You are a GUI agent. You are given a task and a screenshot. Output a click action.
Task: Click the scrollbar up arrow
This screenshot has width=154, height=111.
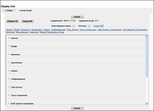147,36
